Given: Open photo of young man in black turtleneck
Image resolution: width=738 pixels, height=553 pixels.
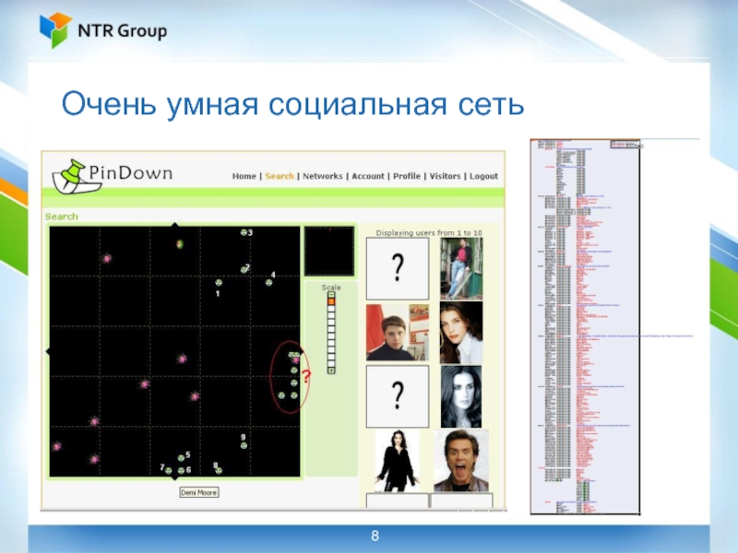Looking at the screenshot, I should (x=398, y=333).
